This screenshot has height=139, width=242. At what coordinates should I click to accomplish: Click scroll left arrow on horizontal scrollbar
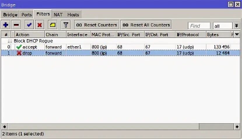coord(4,127)
